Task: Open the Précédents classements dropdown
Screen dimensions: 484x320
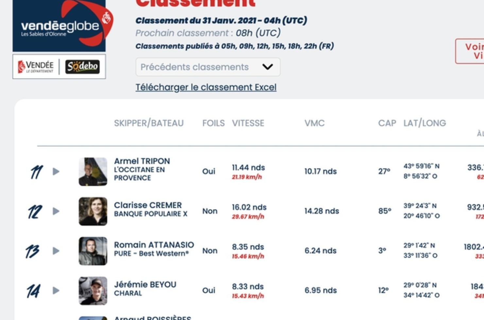Action: 208,67
